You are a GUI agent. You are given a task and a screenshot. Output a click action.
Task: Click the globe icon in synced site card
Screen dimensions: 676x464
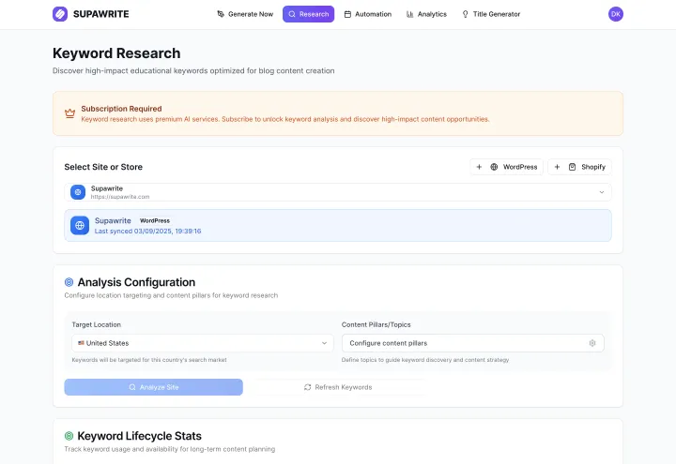(80, 226)
